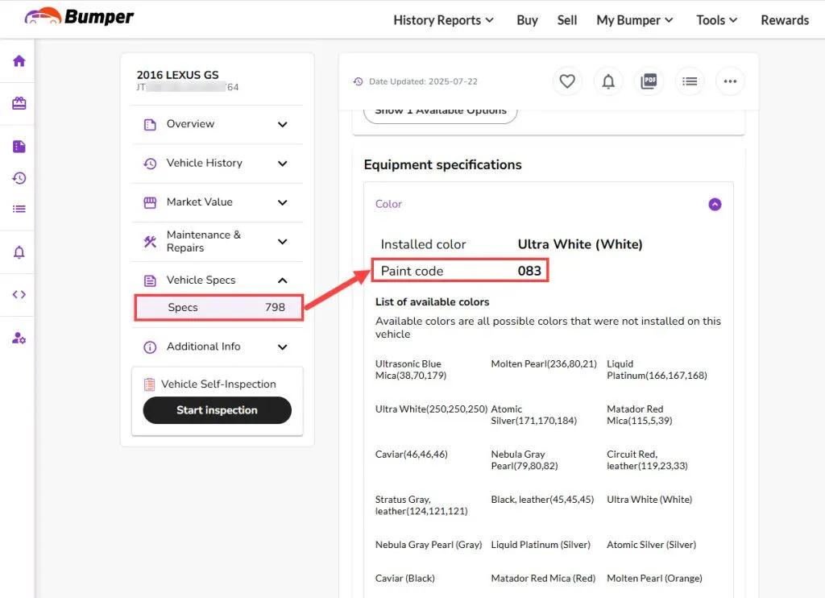Open the list sidebar icon
The width and height of the screenshot is (825, 598).
[19, 209]
